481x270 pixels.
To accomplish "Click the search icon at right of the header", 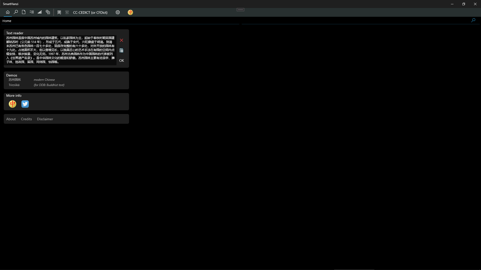I will coord(473,20).
